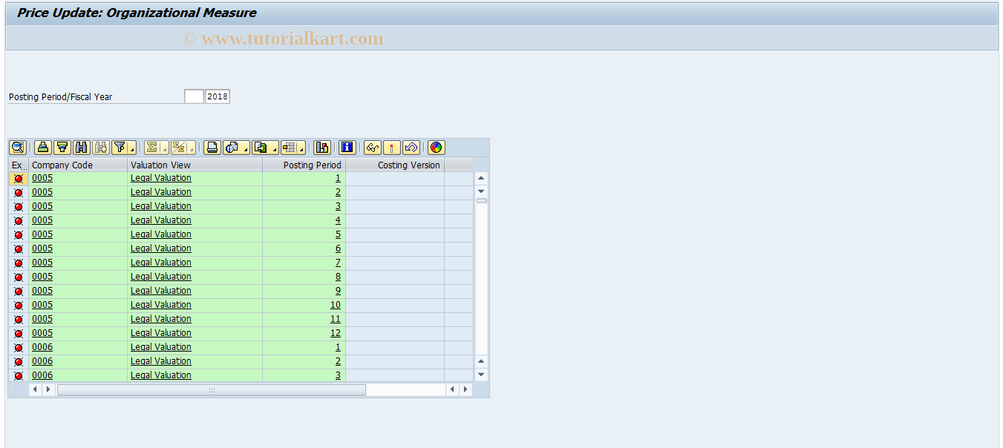
Task: Click the Find Next binoculars icon
Action: (x=101, y=148)
